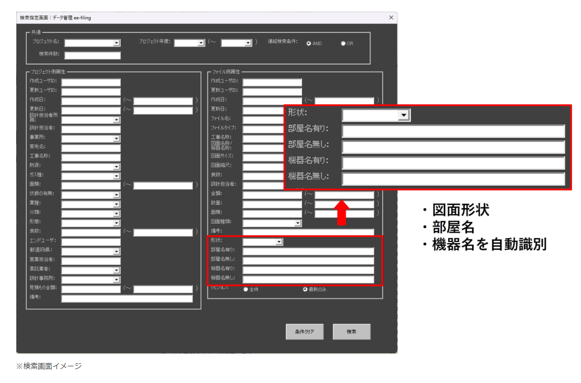This screenshot has width=581, height=383.
Task: Open the プロジェクト名 dropdown
Action: pos(116,43)
